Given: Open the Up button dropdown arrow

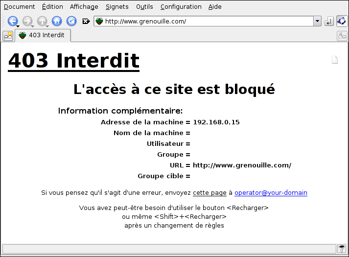Looking at the screenshot, I should [47, 26].
